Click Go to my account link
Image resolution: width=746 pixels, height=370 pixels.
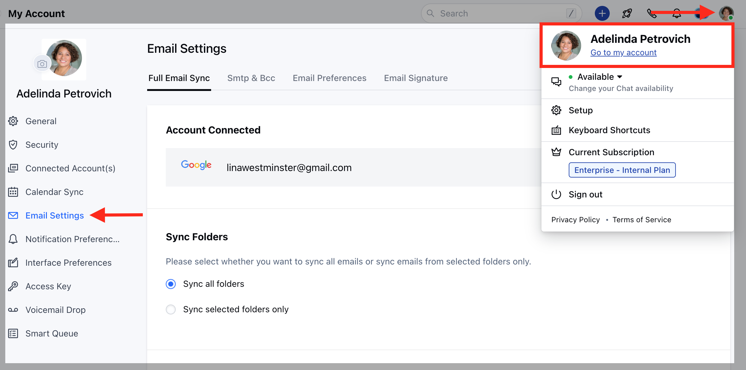coord(623,52)
